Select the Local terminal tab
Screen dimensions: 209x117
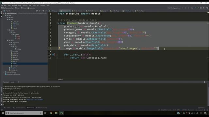[12, 82]
